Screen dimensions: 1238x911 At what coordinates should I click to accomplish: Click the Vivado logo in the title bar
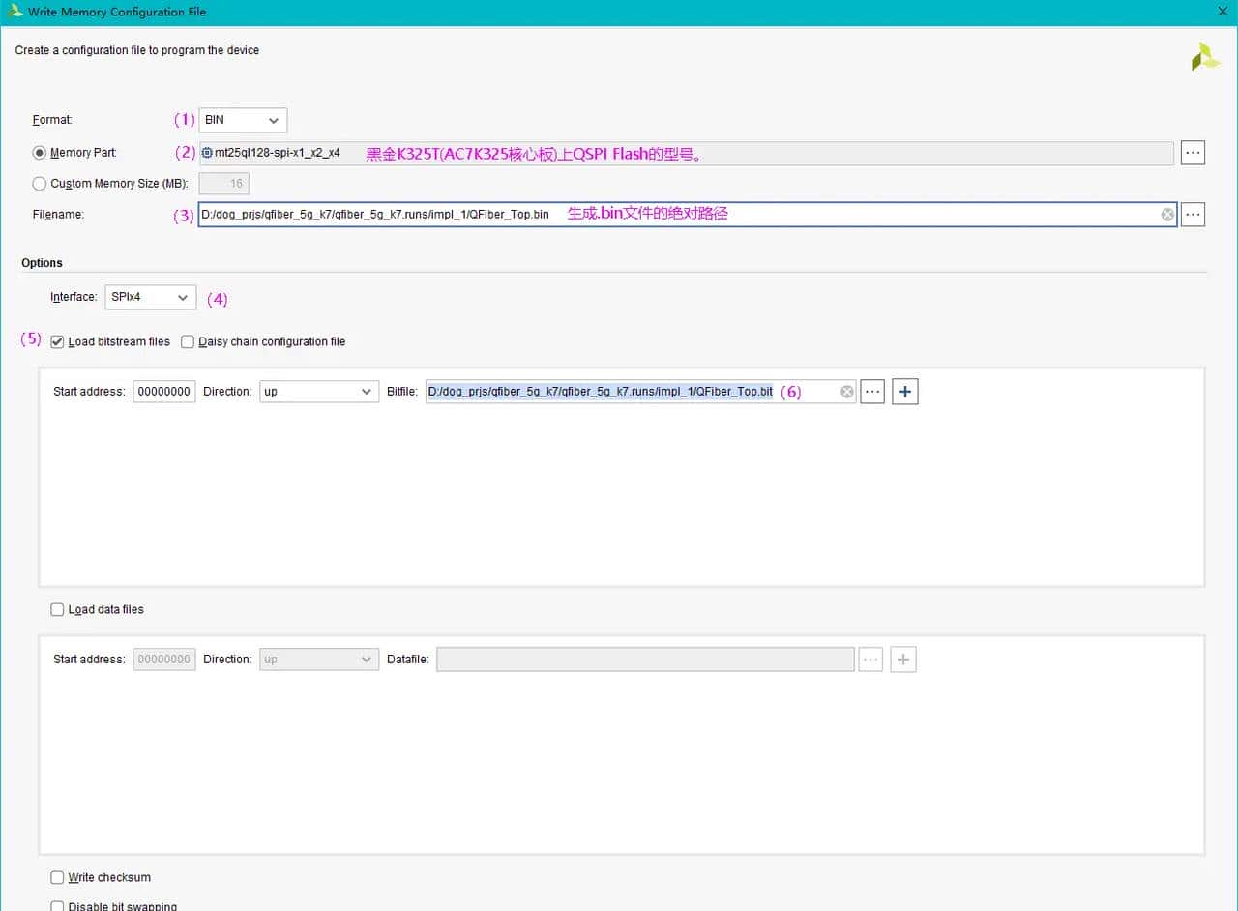point(15,12)
